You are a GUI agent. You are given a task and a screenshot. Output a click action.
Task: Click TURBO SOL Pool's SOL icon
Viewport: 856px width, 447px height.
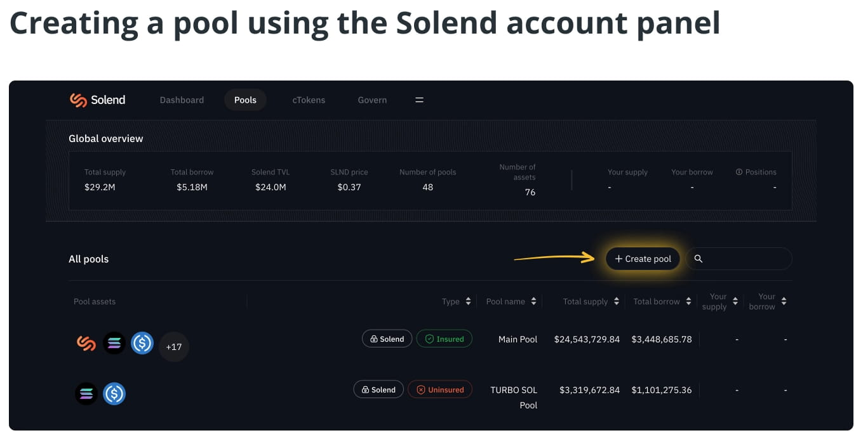86,394
